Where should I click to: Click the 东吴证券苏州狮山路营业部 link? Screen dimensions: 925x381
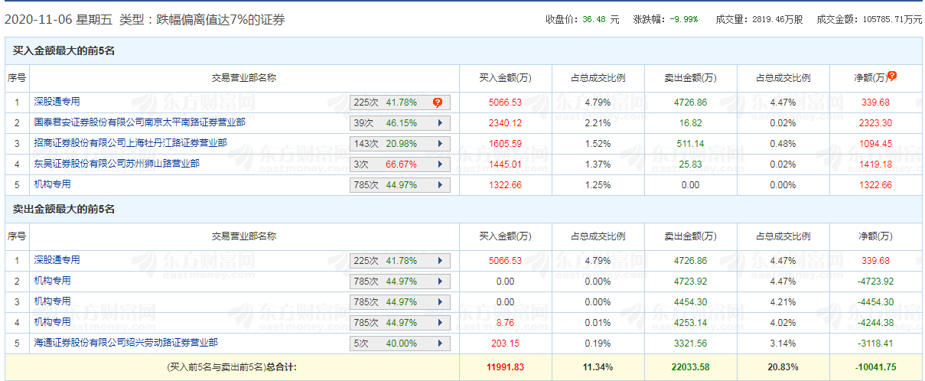click(116, 163)
